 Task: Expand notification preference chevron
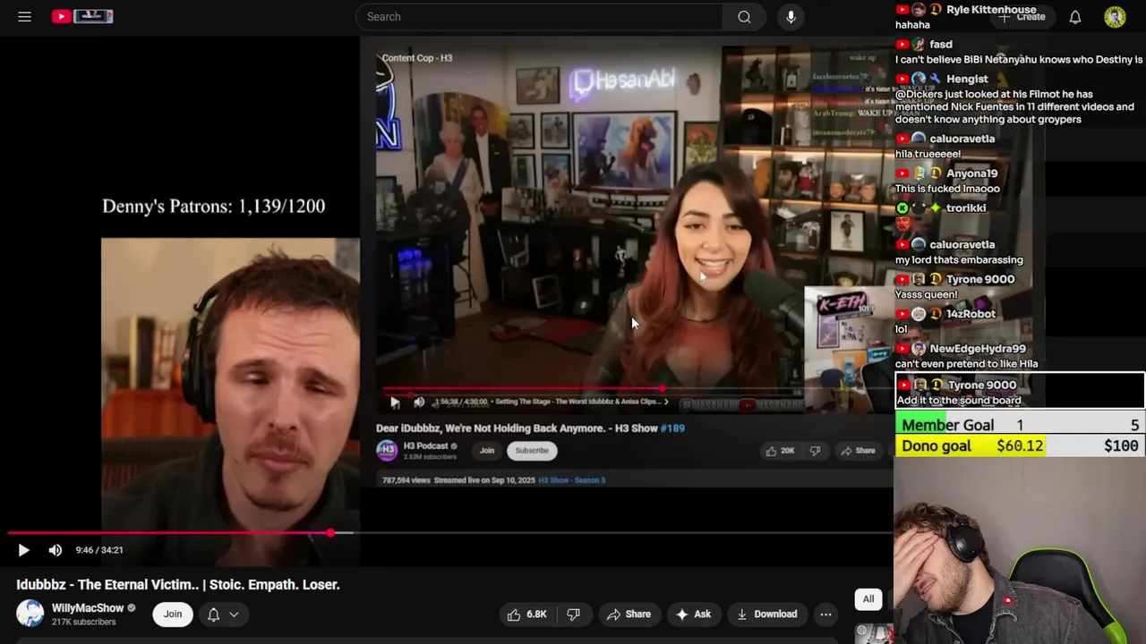point(234,614)
